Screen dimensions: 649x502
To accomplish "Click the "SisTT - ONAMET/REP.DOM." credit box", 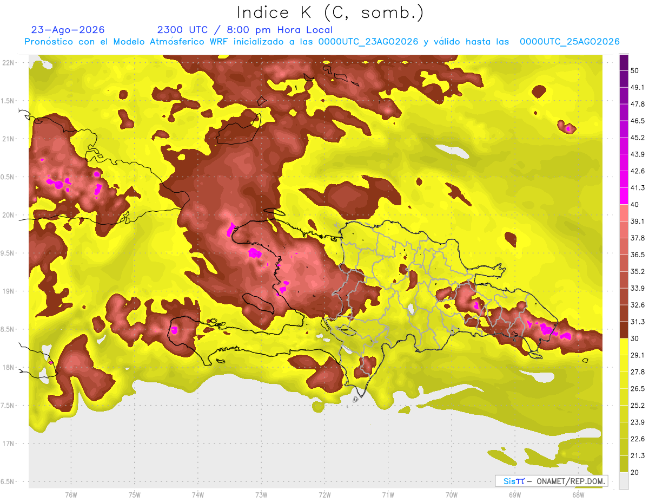I will click(x=551, y=481).
